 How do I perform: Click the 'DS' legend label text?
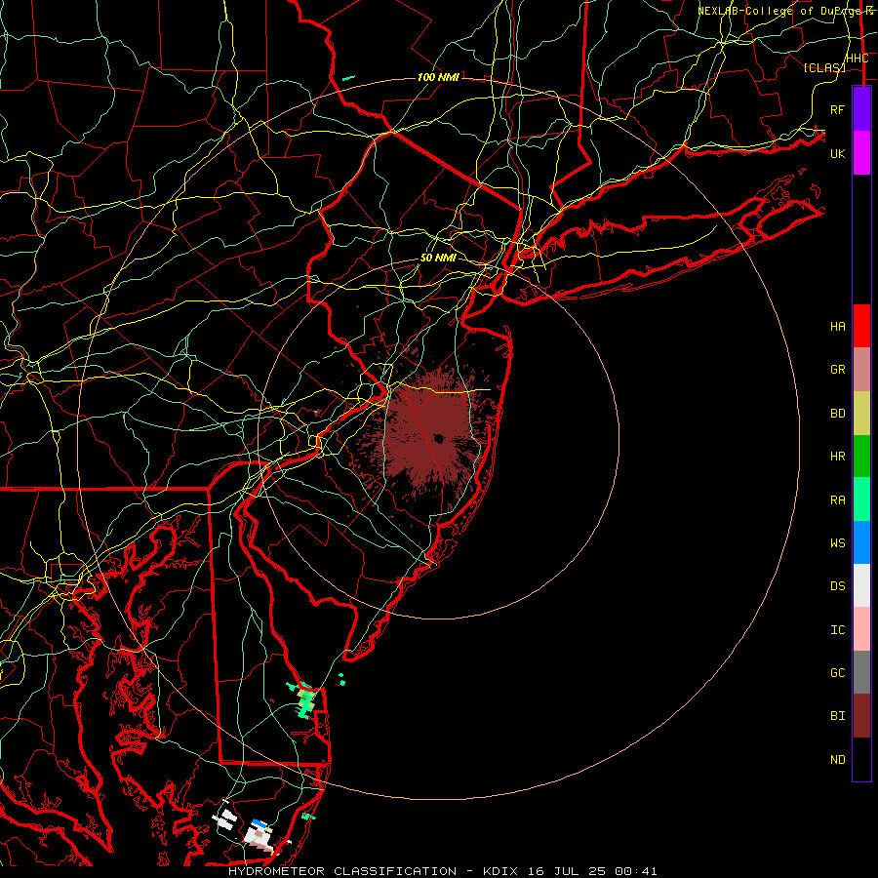838,586
